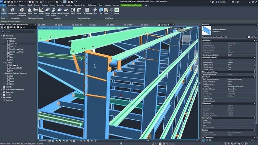Click the Connection tool icon
This screenshot has height=145, width=258.
click(12, 10)
